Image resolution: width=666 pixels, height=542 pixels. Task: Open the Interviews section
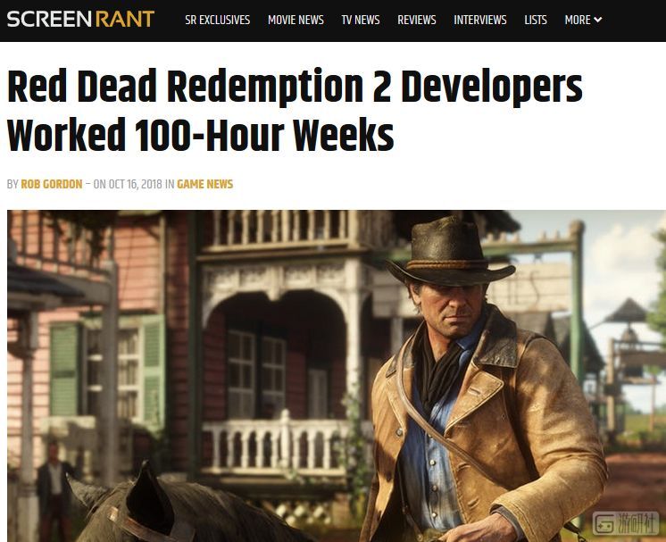pos(480,20)
